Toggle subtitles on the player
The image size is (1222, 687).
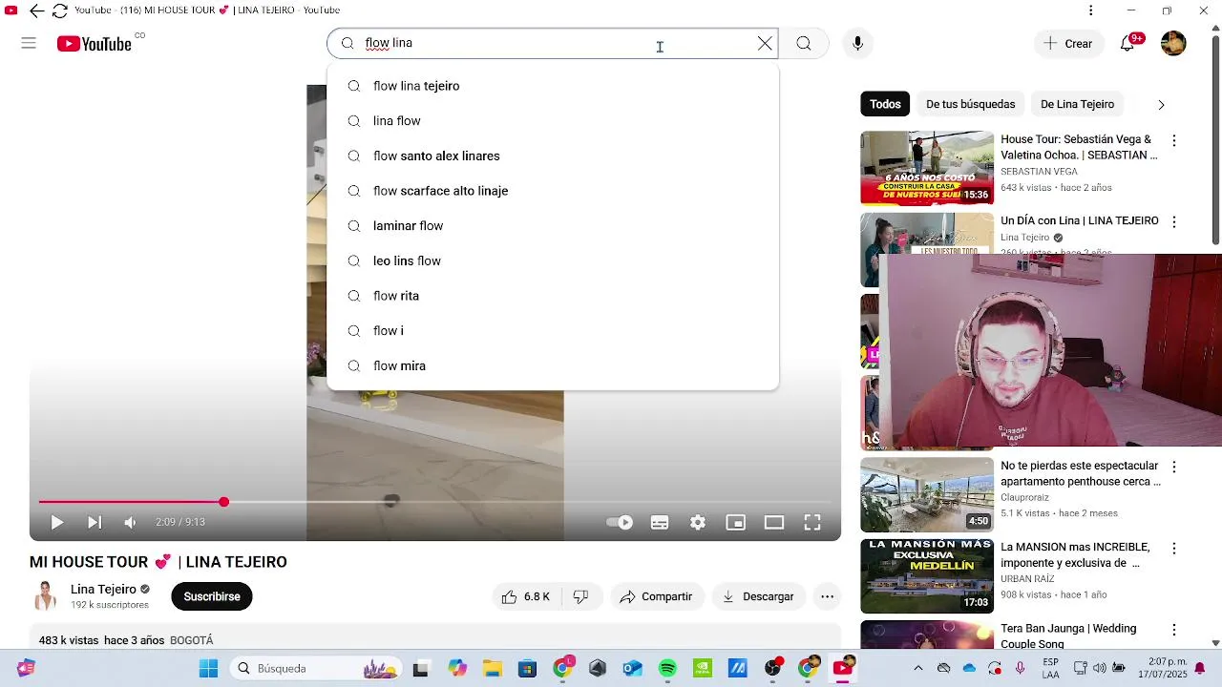(660, 522)
